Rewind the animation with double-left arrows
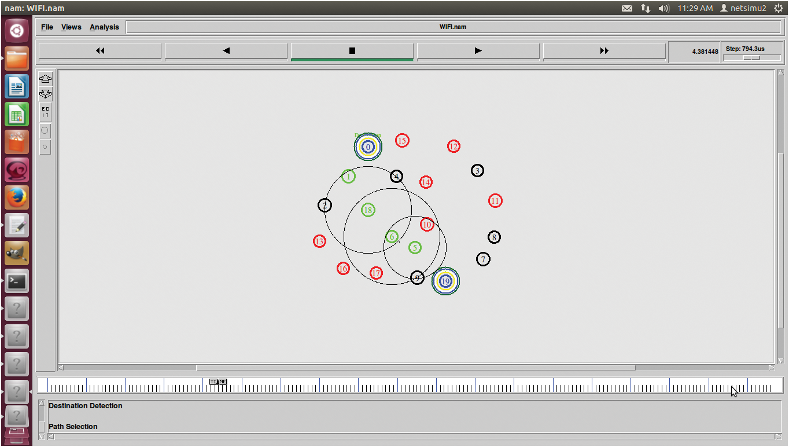The image size is (789, 447). pyautogui.click(x=100, y=51)
